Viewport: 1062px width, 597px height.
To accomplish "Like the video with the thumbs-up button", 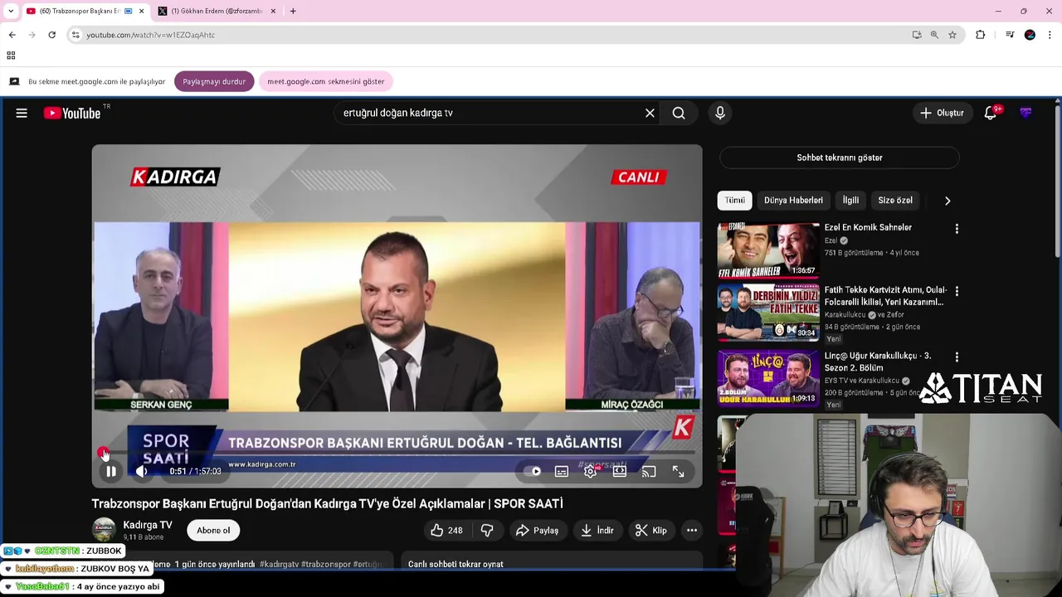I will click(446, 530).
